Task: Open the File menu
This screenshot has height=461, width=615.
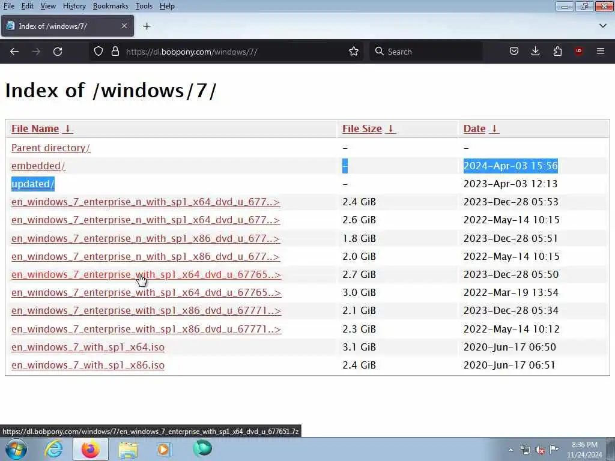Action: (8, 6)
